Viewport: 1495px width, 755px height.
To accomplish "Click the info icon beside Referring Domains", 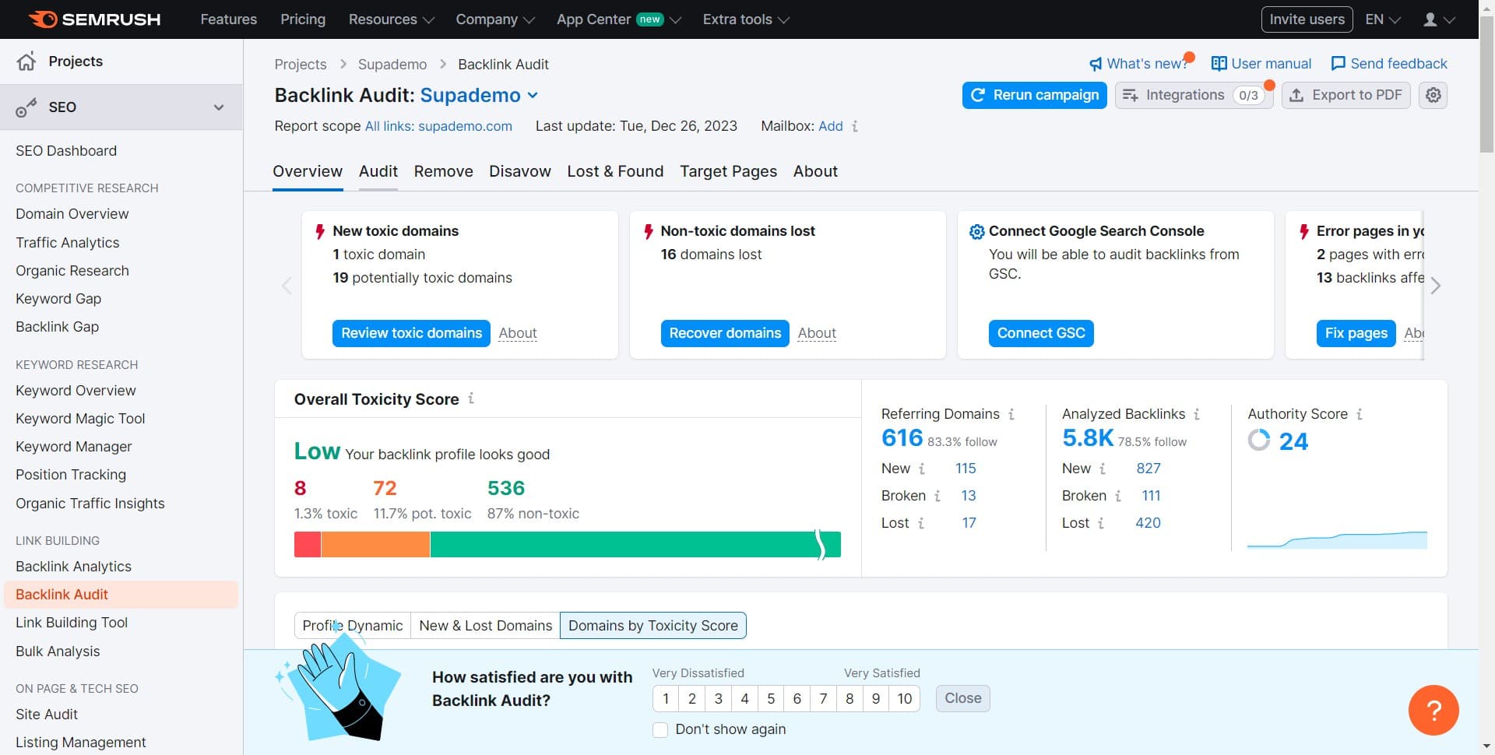I will [1011, 414].
